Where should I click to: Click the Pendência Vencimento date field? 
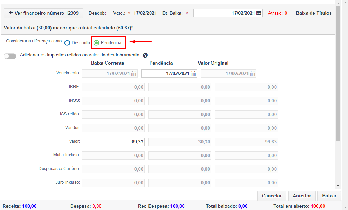pos(169,74)
